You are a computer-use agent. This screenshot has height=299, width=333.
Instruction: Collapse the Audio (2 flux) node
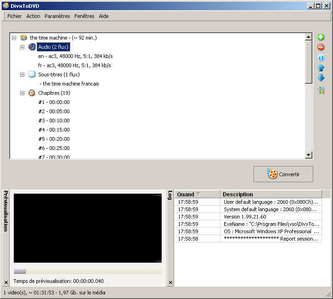coord(23,47)
